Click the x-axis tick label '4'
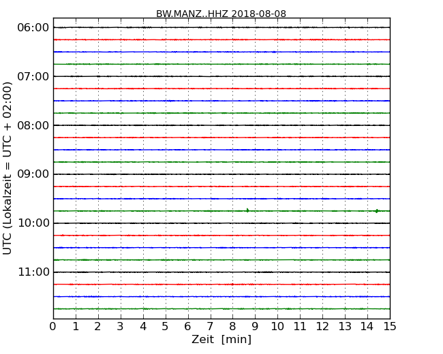443x354 pixels. point(143,327)
